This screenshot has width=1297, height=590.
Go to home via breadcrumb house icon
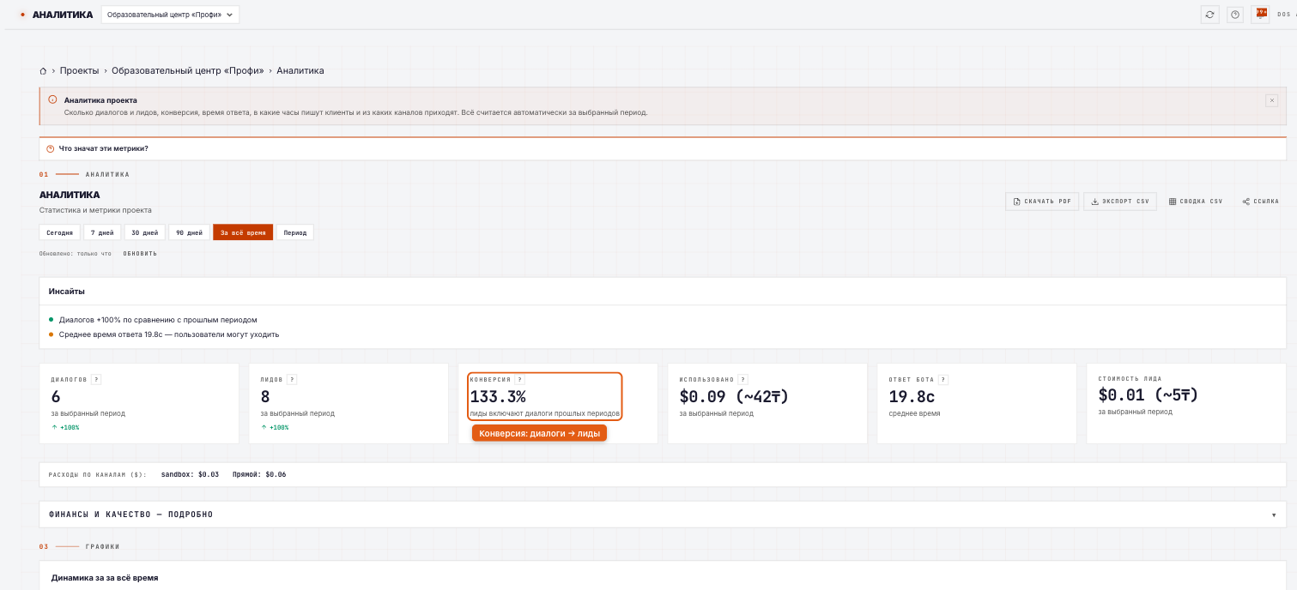(x=43, y=71)
